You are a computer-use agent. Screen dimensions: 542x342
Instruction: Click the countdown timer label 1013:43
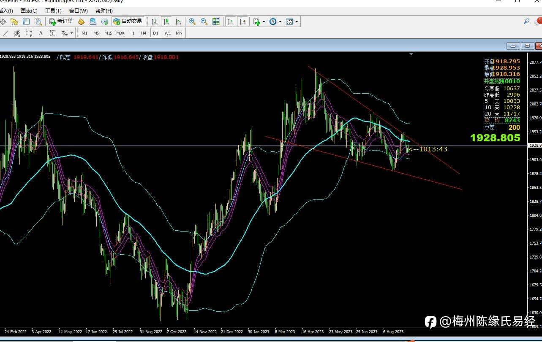tap(433, 149)
